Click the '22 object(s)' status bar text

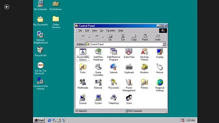81,111
